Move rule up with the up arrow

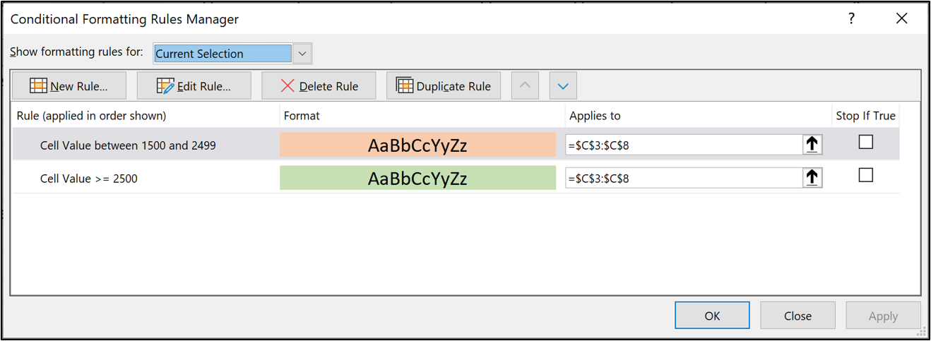point(525,86)
